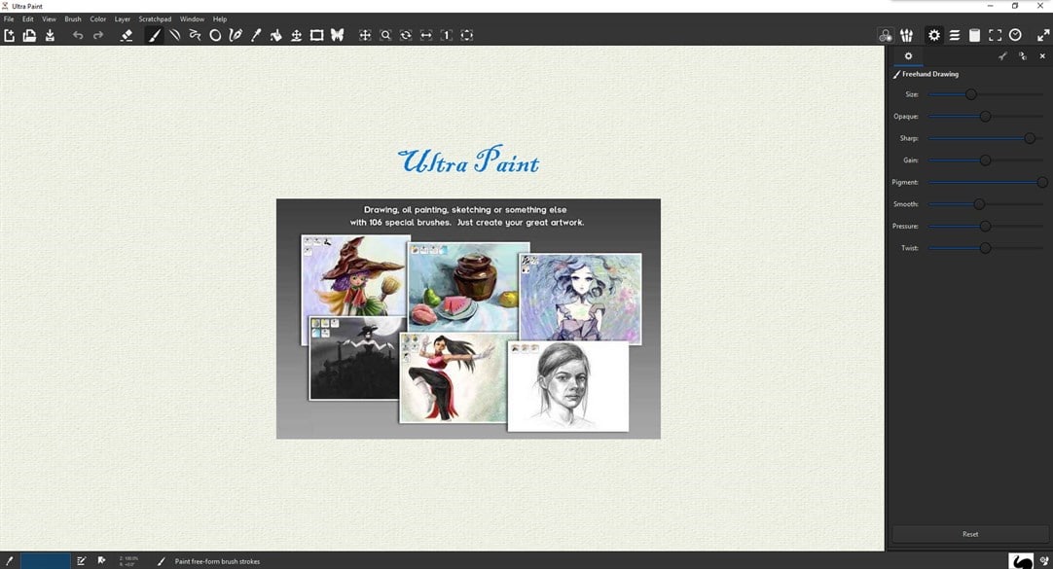Open the Brush menu
Screen dimensions: 1053x569
click(x=72, y=18)
